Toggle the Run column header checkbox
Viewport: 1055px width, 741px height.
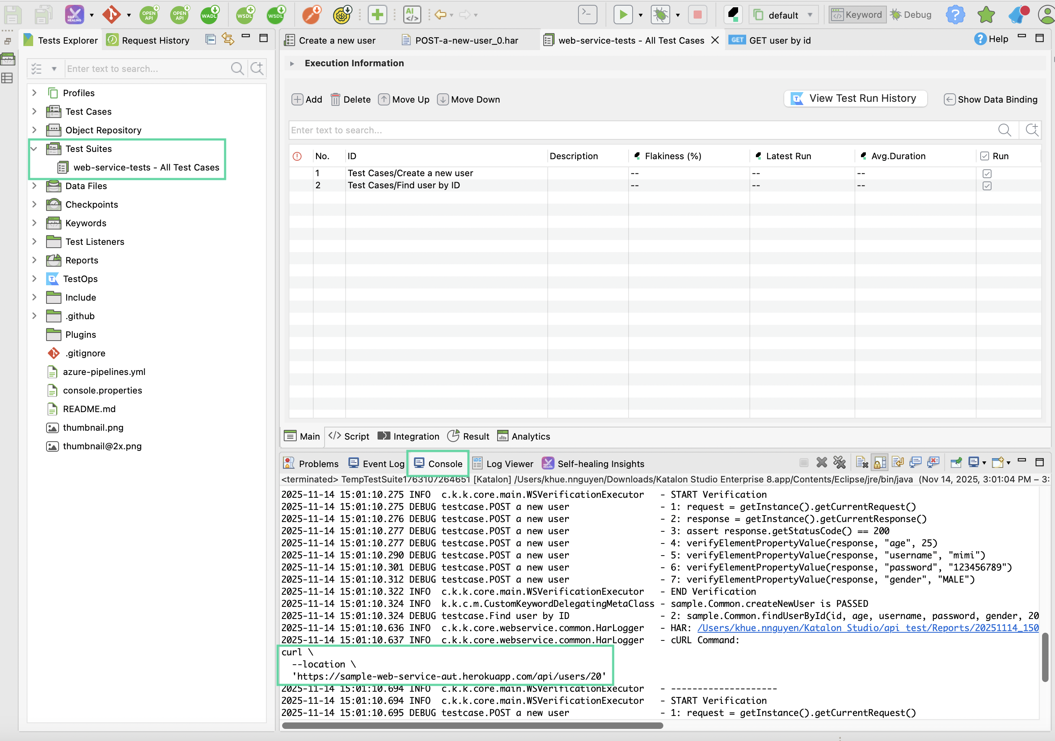(984, 156)
